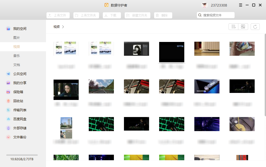Select the woman movie scene video thumbnail
Viewport: 266px width, 167px height.
point(66,90)
